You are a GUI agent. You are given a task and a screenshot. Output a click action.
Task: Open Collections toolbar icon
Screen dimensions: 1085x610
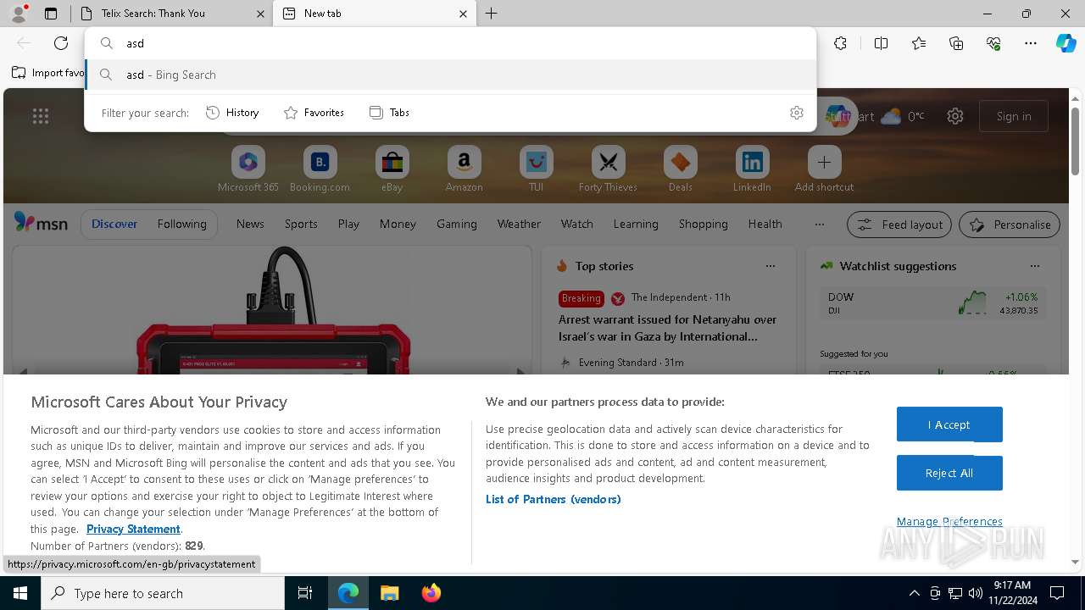point(956,43)
